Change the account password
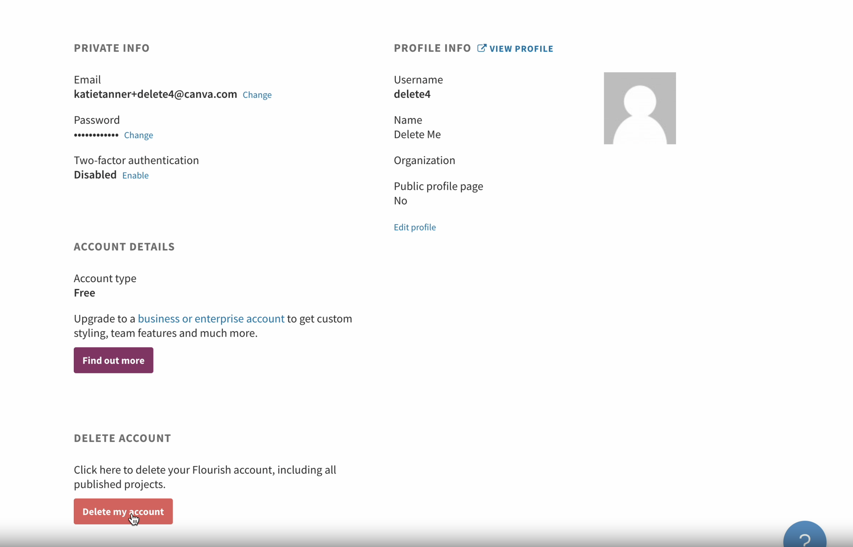This screenshot has height=547, width=853. click(139, 135)
